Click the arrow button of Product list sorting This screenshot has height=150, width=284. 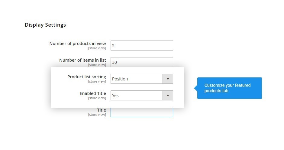pyautogui.click(x=168, y=79)
